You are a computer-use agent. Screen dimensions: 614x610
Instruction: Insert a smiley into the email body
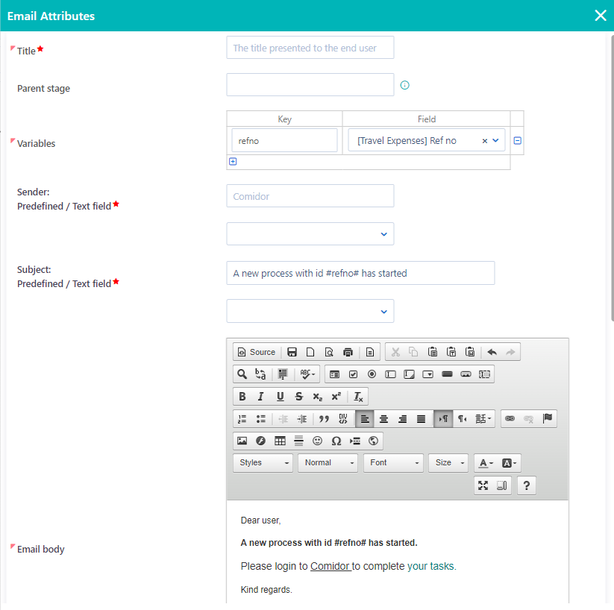[x=317, y=441]
